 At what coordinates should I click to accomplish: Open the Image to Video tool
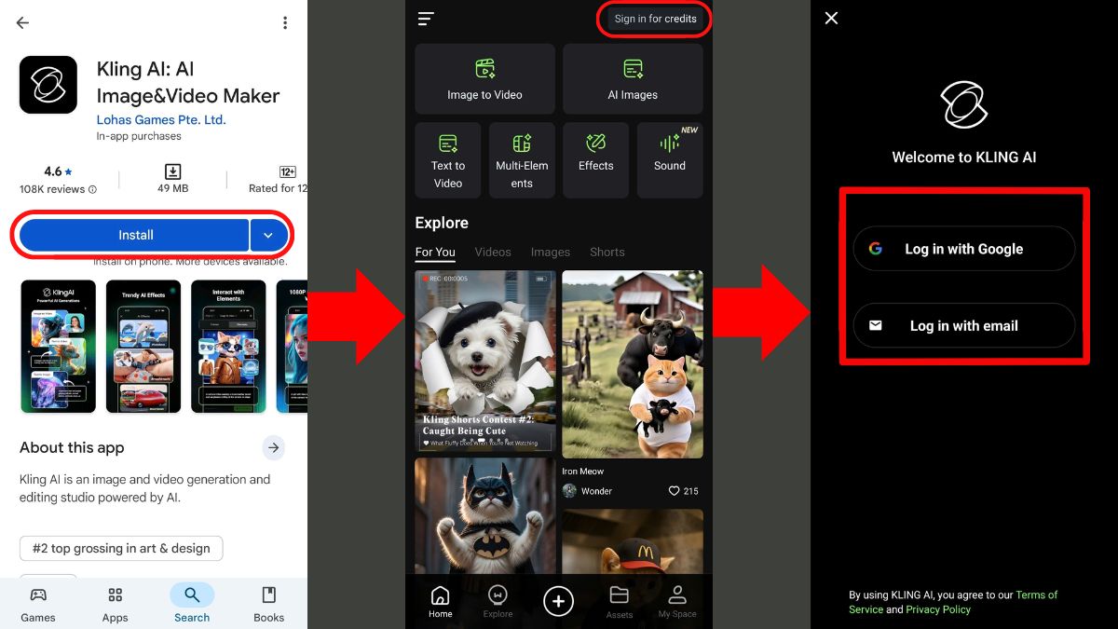(484, 79)
